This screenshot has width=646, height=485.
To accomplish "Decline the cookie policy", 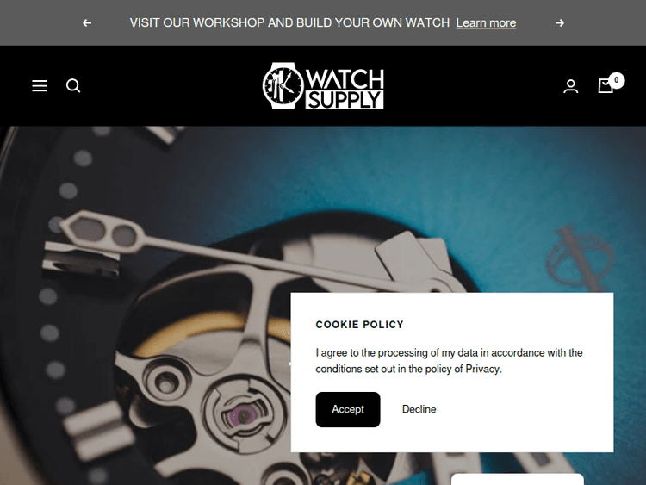I will tap(419, 409).
